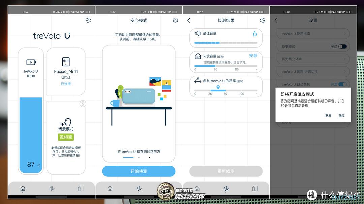Select the first blue page indicator on 安心模式 card
This screenshot has height=204, width=364.
click(x=128, y=158)
